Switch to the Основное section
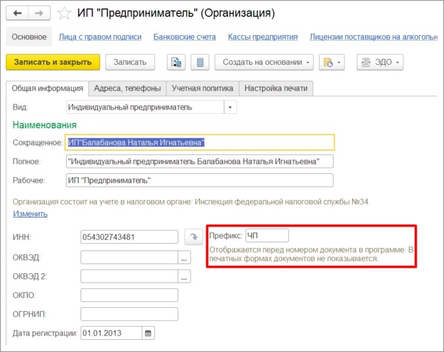The width and height of the screenshot is (444, 352). click(x=29, y=37)
